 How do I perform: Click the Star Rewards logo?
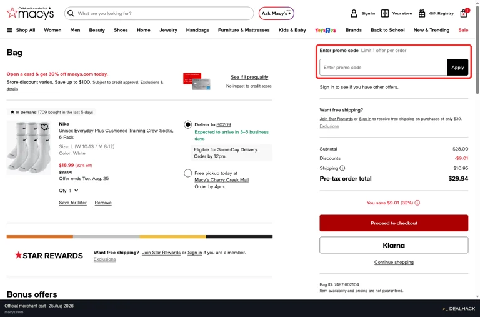pos(49,256)
